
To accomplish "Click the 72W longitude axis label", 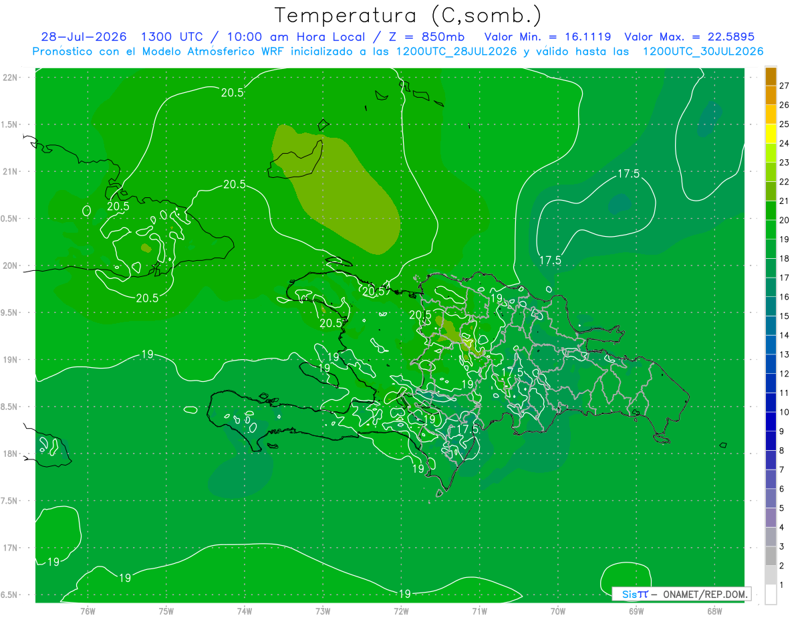I will point(401,611).
